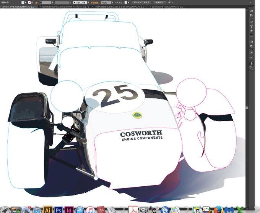260x213 pixels.
Task: Open Launchpad rocket icon in Dock
Action: [5, 210]
